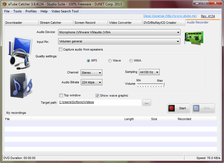Browse target path with ellipsis button
This screenshot has width=224, height=163.
147,103
